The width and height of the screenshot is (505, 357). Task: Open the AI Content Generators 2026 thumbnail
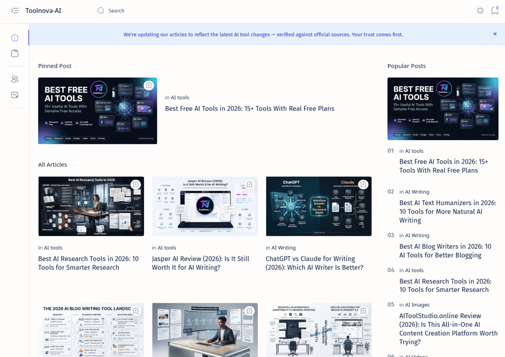pyautogui.click(x=205, y=330)
